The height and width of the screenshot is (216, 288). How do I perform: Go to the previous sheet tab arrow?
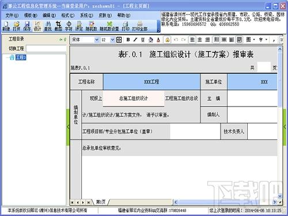click(x=78, y=202)
